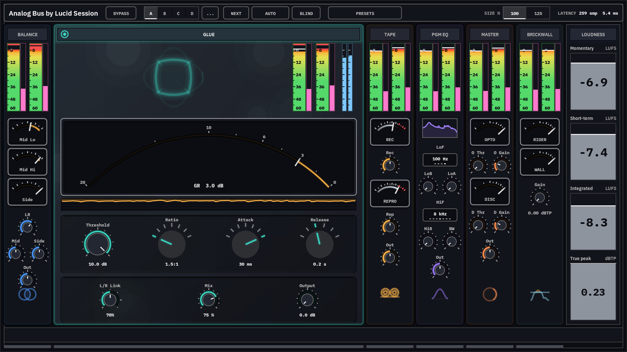Click the Brickwall Gain knob
Screen dimensions: 627x352
(x=540, y=198)
